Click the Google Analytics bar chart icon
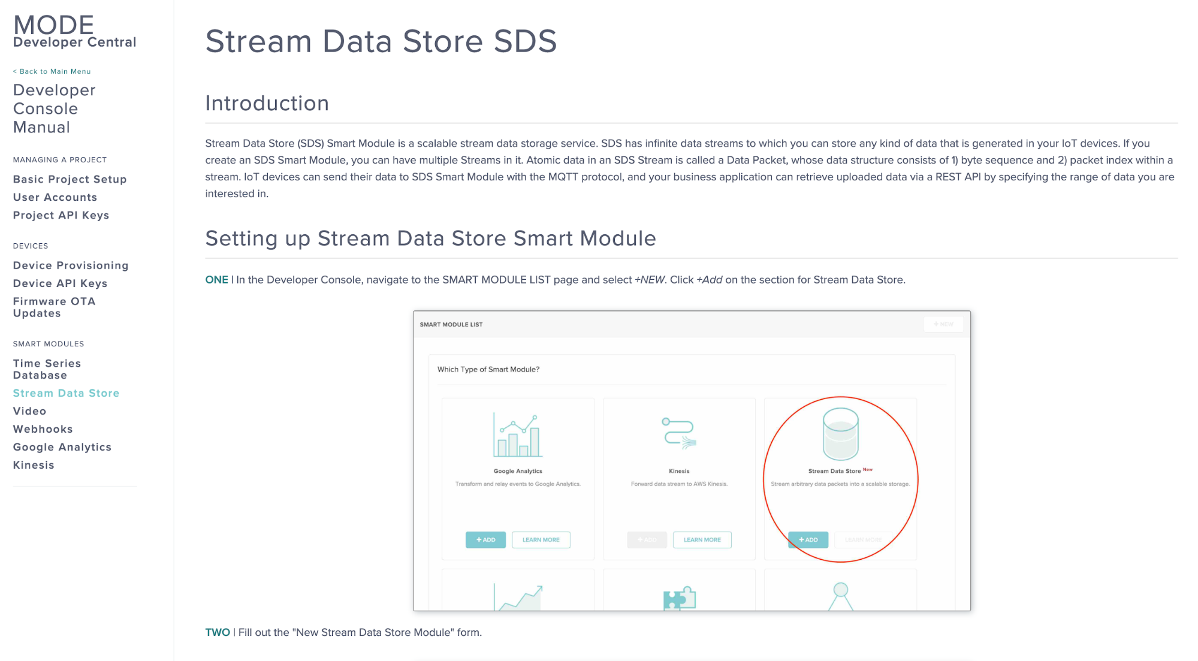 (x=518, y=435)
